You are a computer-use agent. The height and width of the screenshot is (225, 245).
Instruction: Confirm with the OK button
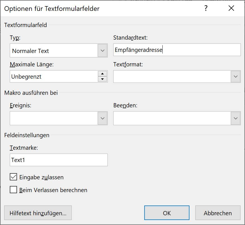coord(167,213)
